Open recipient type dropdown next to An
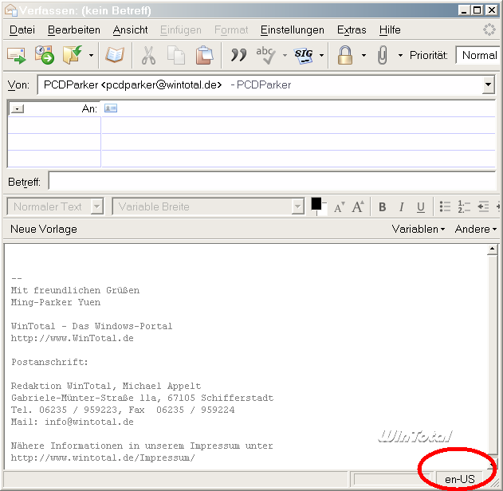The width and height of the screenshot is (503, 491). coord(18,109)
